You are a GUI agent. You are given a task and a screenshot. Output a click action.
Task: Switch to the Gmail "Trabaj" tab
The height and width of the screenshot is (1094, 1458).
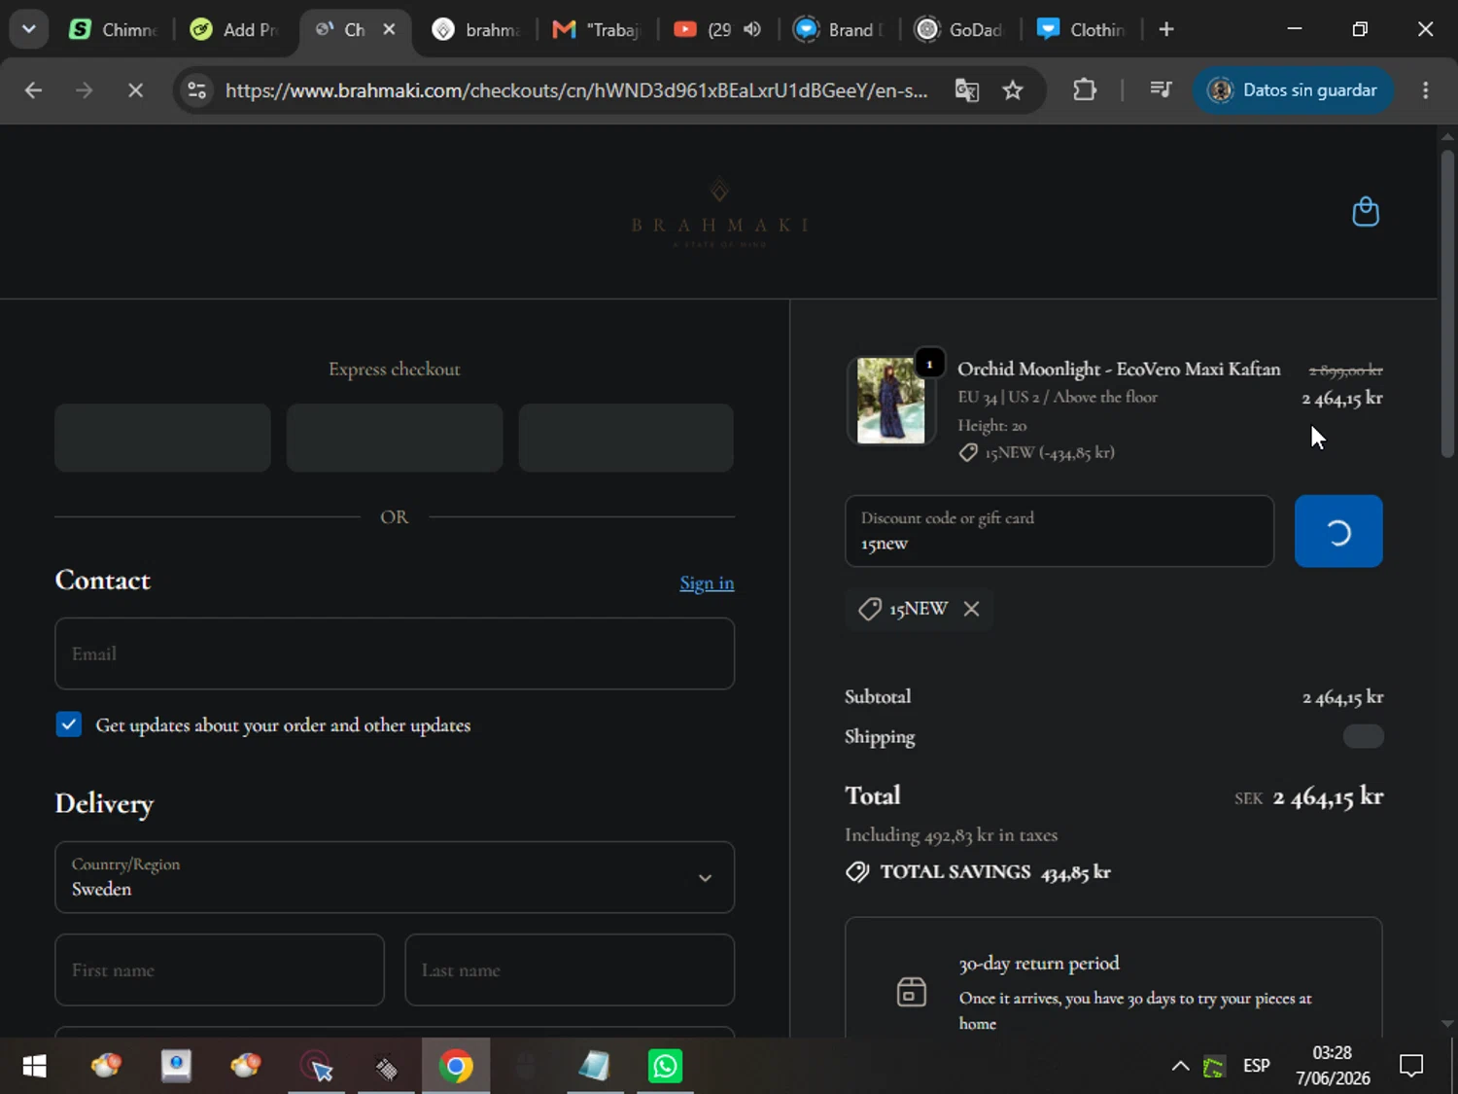597,29
